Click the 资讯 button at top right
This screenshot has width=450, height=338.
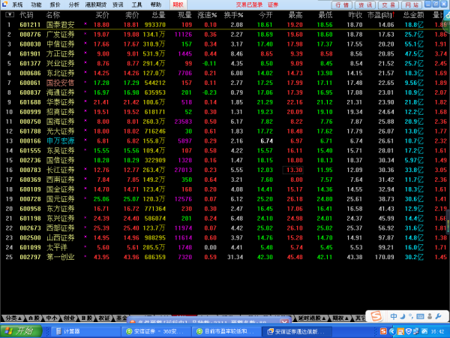coord(365,5)
